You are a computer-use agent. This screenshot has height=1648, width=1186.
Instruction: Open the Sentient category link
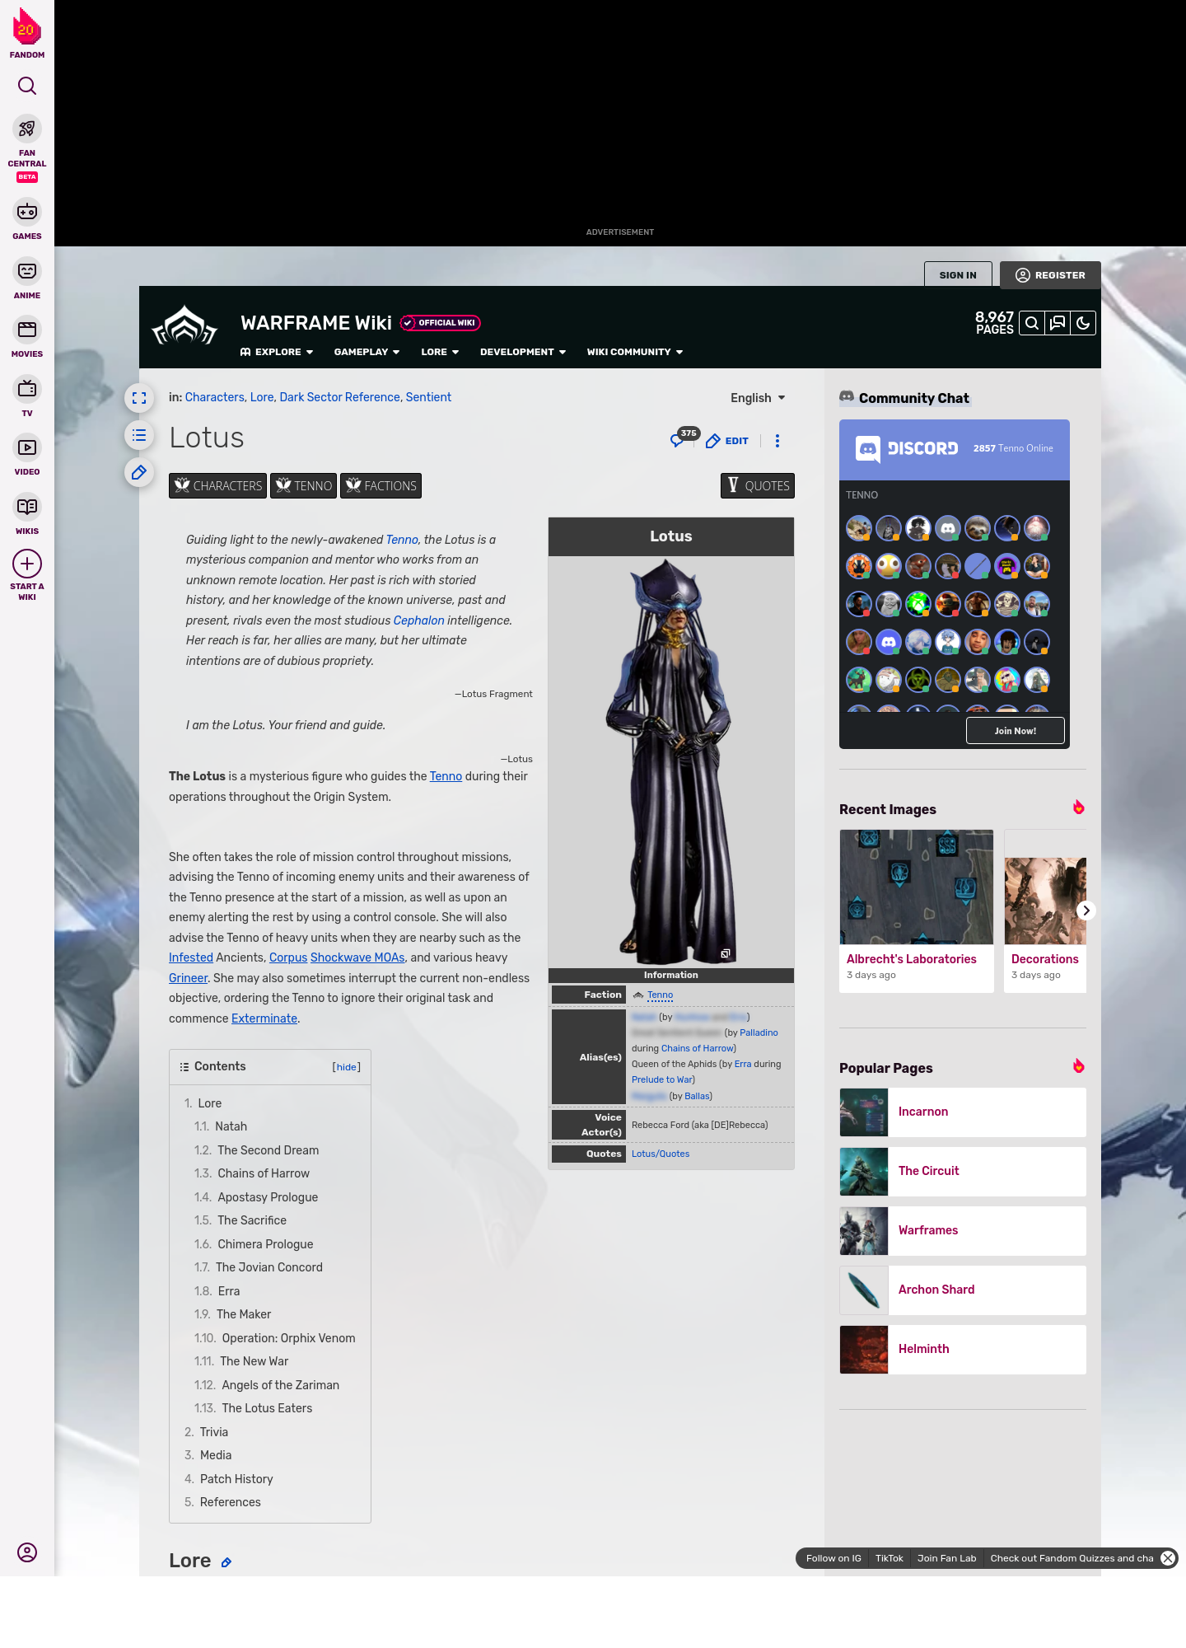428,397
